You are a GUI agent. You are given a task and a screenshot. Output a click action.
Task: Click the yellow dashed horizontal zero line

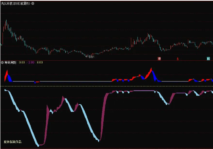pos(107,86)
